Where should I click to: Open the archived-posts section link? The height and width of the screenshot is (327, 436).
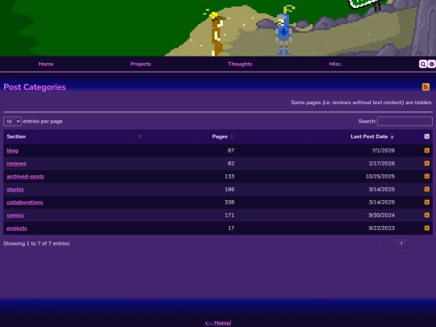(x=25, y=176)
